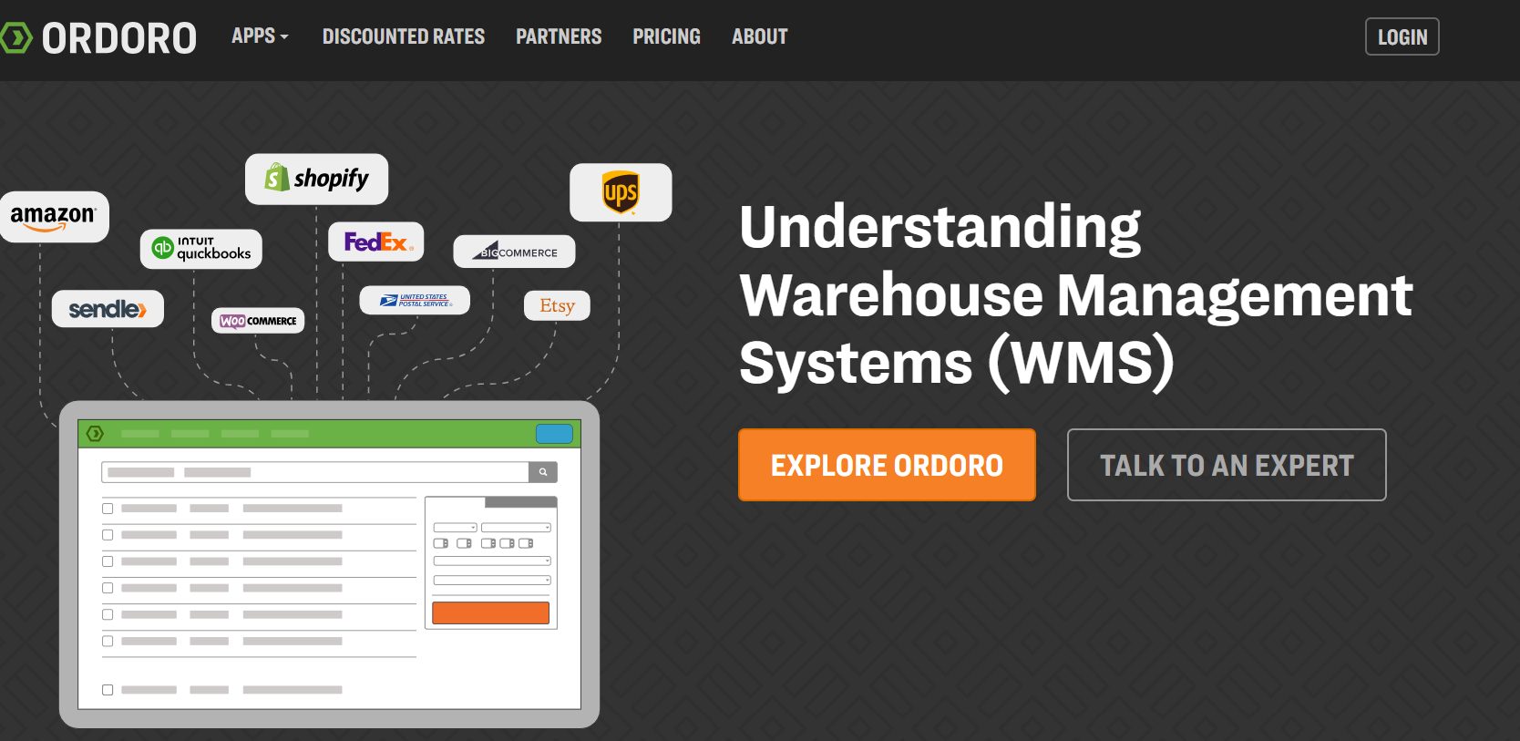Click the illustrated search input field
This screenshot has width=1520, height=741.
pyautogui.click(x=315, y=472)
